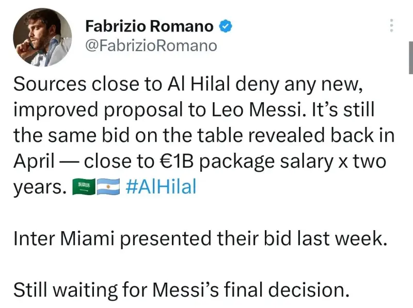Click the phrase "package salary" in the tweet
The width and height of the screenshot is (413, 308).
(x=266, y=162)
